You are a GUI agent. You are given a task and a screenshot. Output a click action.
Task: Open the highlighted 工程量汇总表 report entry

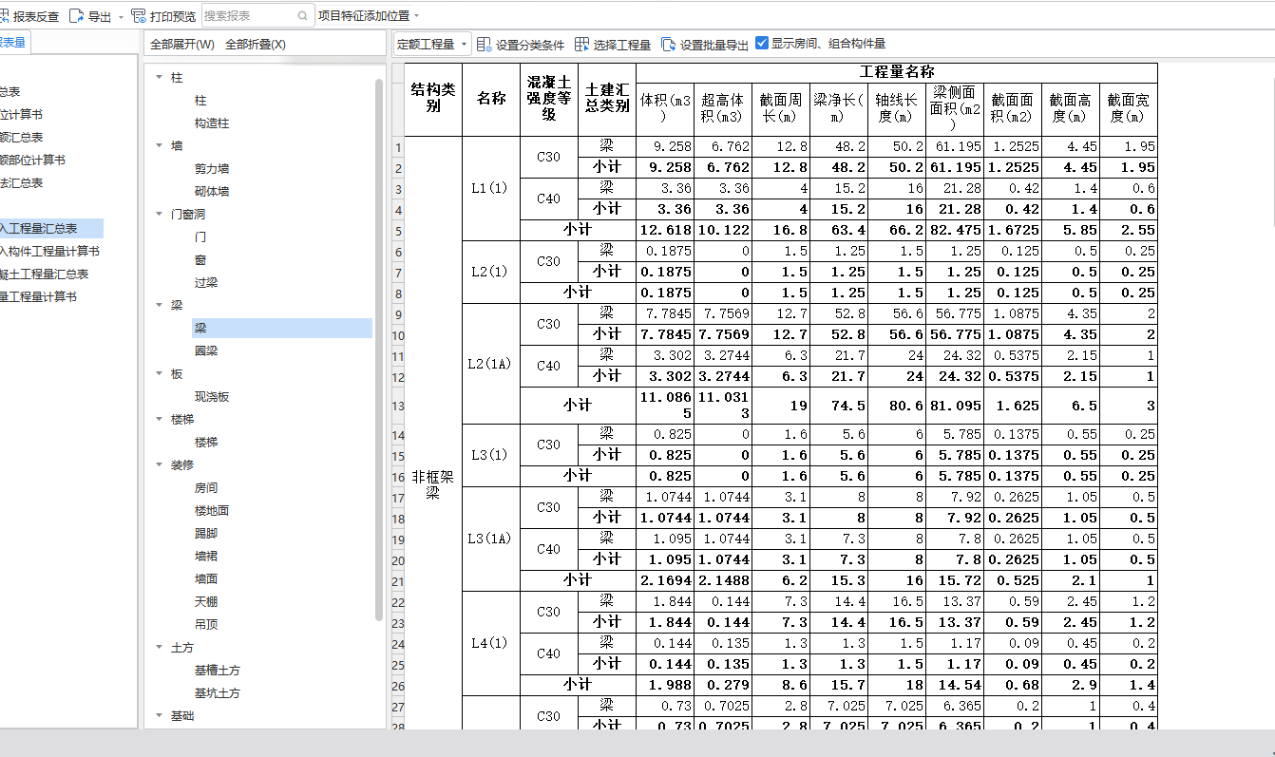pos(51,229)
